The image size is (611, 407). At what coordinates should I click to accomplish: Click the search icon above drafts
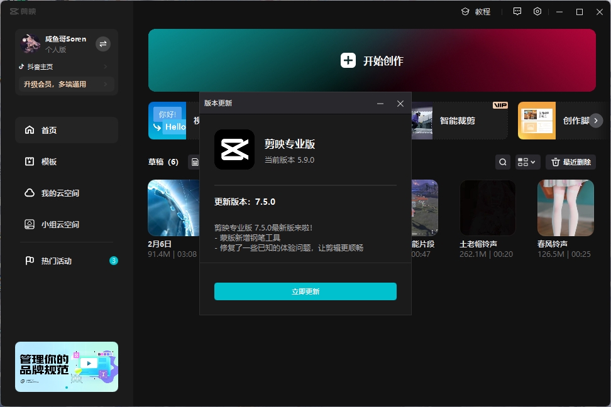click(x=503, y=162)
